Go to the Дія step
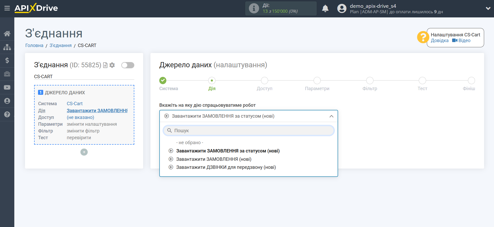494x227 pixels. 212,81
